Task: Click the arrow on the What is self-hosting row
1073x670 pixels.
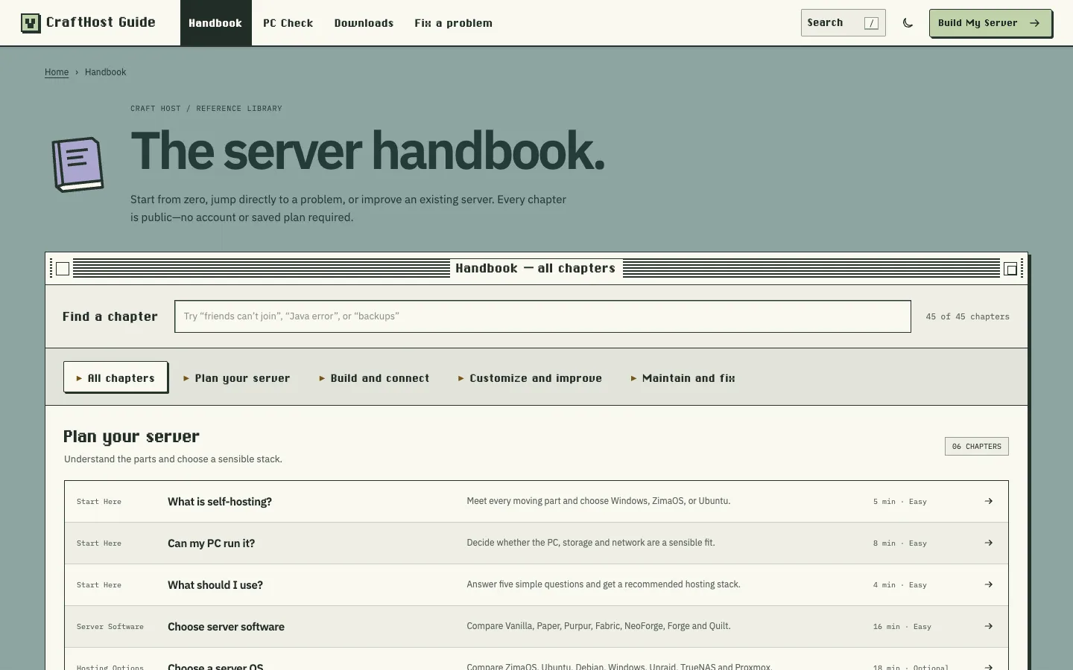Action: (988, 501)
